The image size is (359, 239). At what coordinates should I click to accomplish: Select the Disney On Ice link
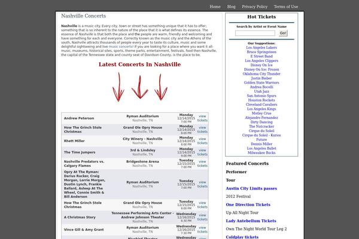point(261,65)
